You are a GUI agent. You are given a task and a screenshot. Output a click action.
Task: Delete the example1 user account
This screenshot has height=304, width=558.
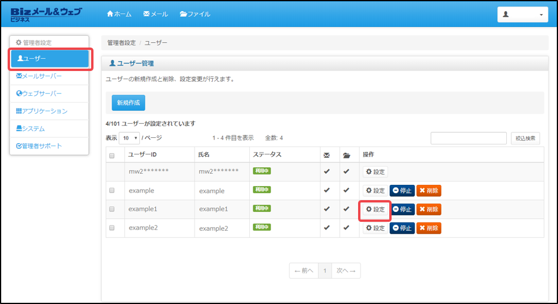pyautogui.click(x=429, y=210)
